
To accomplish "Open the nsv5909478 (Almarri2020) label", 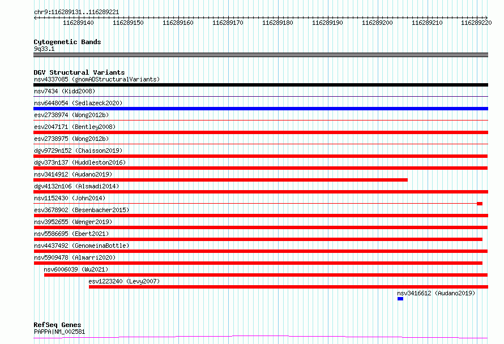I will (75, 257).
